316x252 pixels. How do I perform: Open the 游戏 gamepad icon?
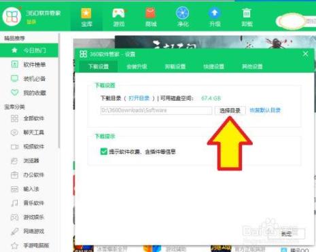(x=119, y=14)
